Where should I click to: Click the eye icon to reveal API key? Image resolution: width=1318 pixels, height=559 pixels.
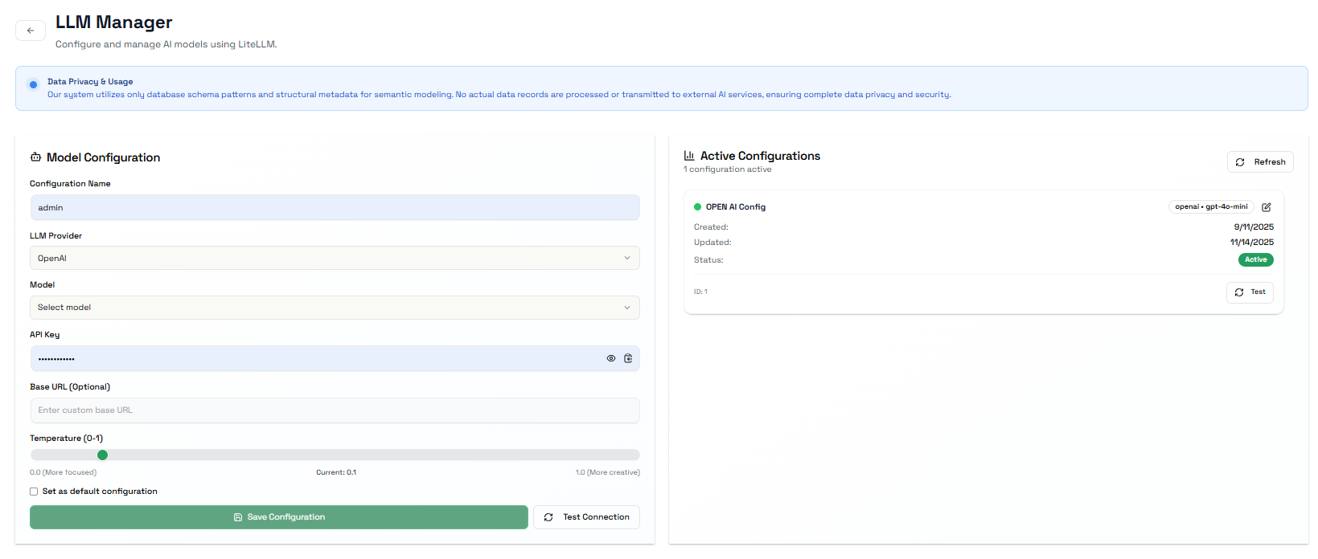click(611, 358)
